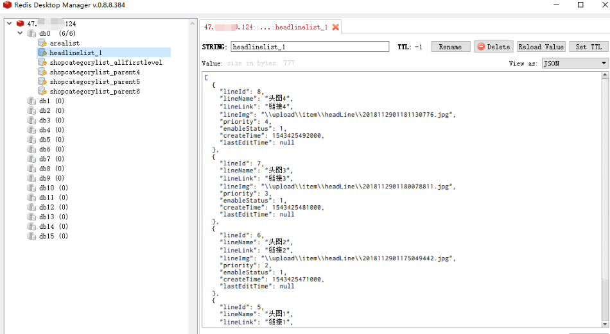Viewport: 610px width, 334px height.
Task: Open the View as JSON dropdown
Action: tap(575, 63)
